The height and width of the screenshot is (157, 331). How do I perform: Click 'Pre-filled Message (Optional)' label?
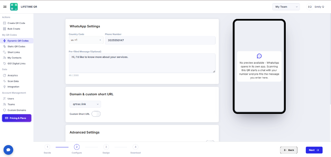coord(85,51)
